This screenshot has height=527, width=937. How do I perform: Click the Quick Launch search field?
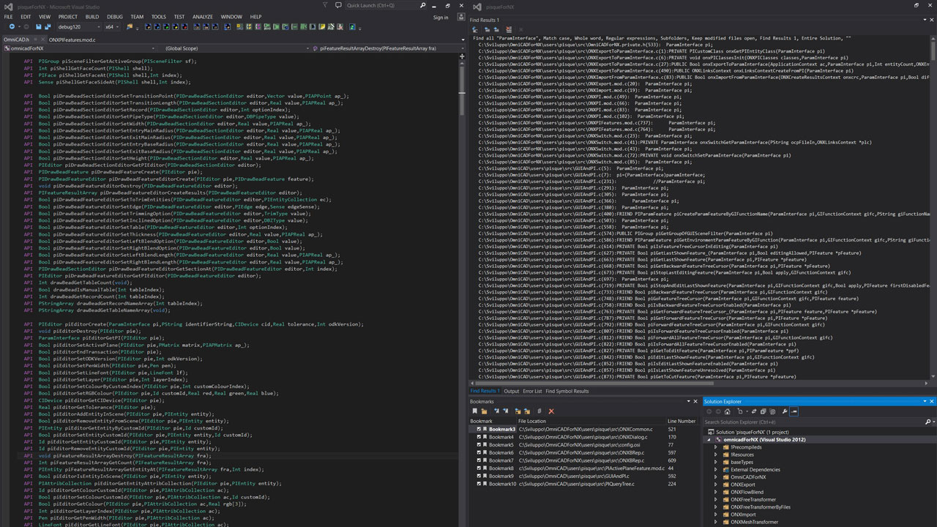coord(386,5)
